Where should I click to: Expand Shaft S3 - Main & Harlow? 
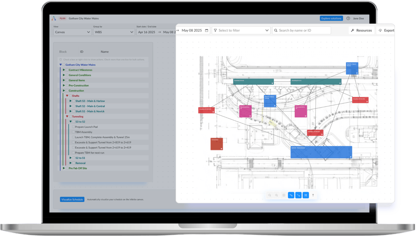coord(70,101)
